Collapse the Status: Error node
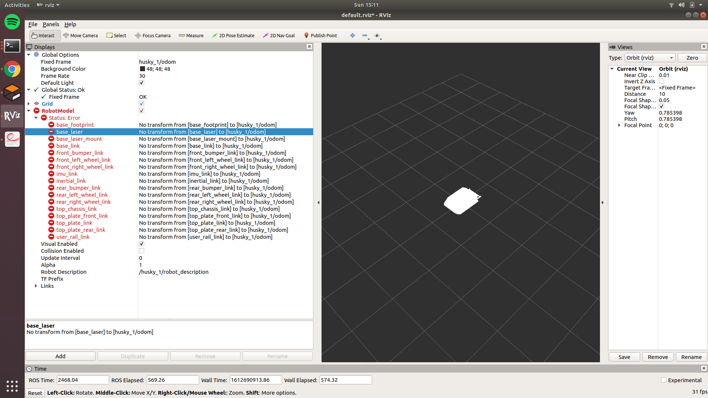Screen dimensions: 708x398 [36, 118]
